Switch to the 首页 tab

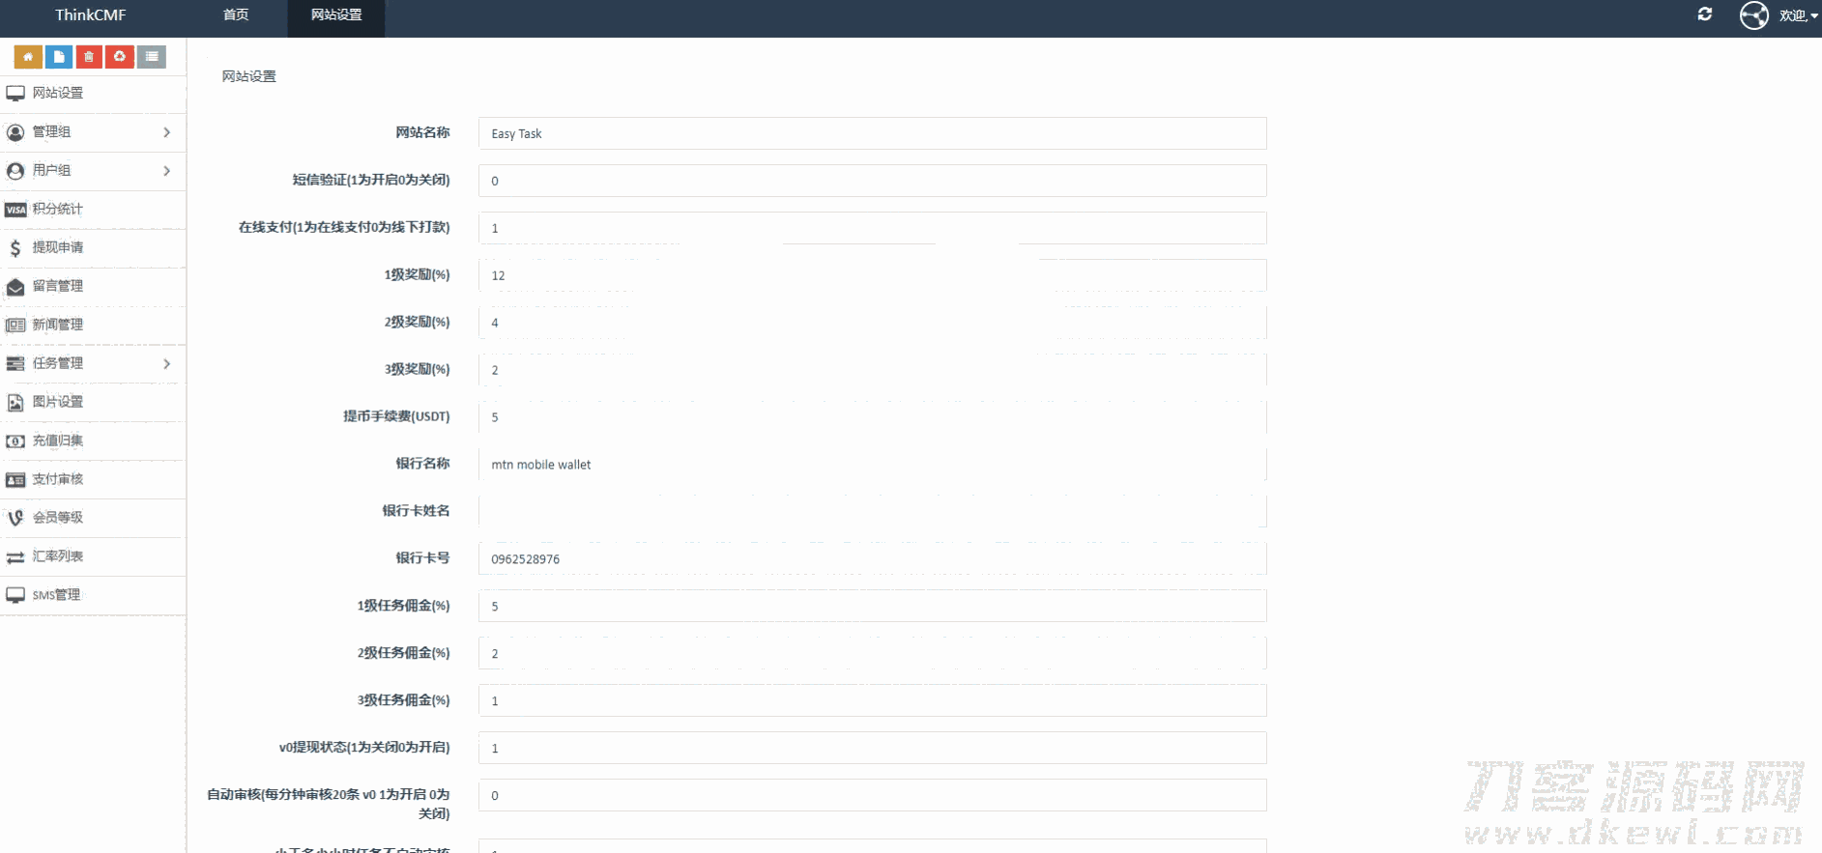(x=236, y=15)
